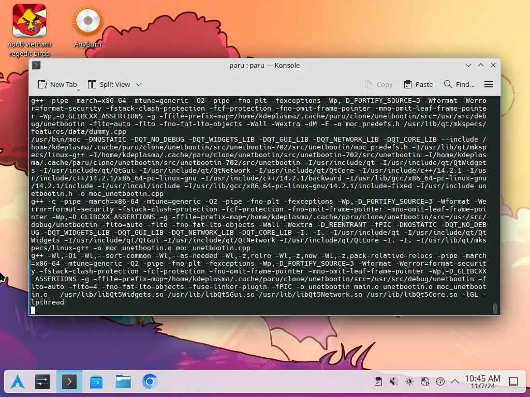Open Dolphin file manager from taskbar
The width and height of the screenshot is (530, 397).
point(123,382)
